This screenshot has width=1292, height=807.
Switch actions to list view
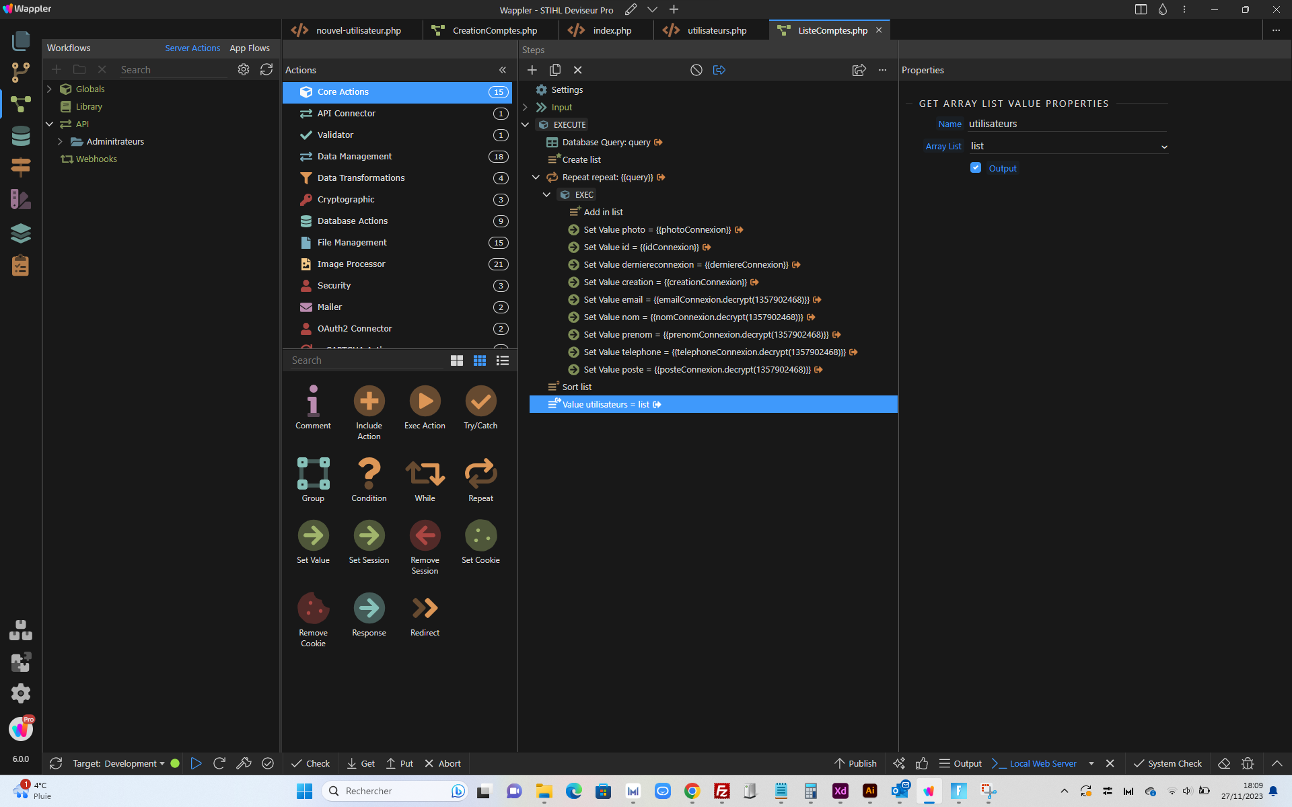pyautogui.click(x=503, y=360)
